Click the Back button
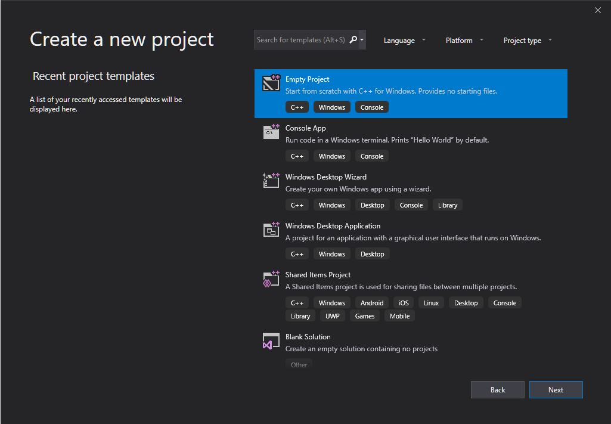The image size is (611, 424). [498, 389]
